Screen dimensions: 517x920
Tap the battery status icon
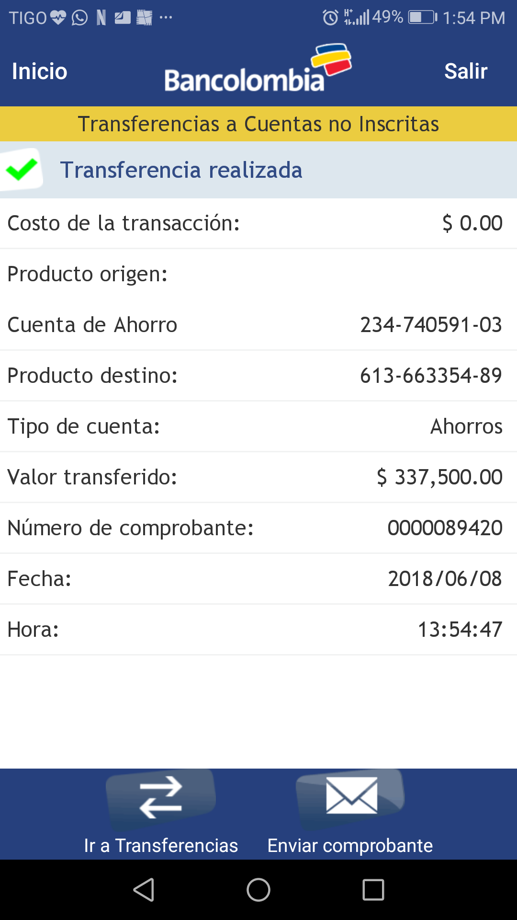pos(422,18)
